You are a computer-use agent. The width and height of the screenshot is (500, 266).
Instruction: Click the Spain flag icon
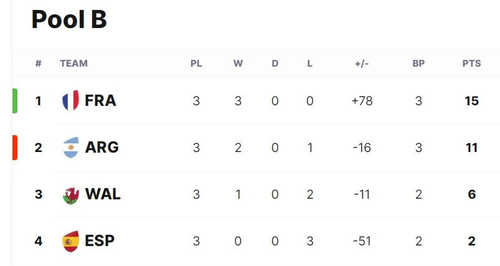click(x=70, y=241)
